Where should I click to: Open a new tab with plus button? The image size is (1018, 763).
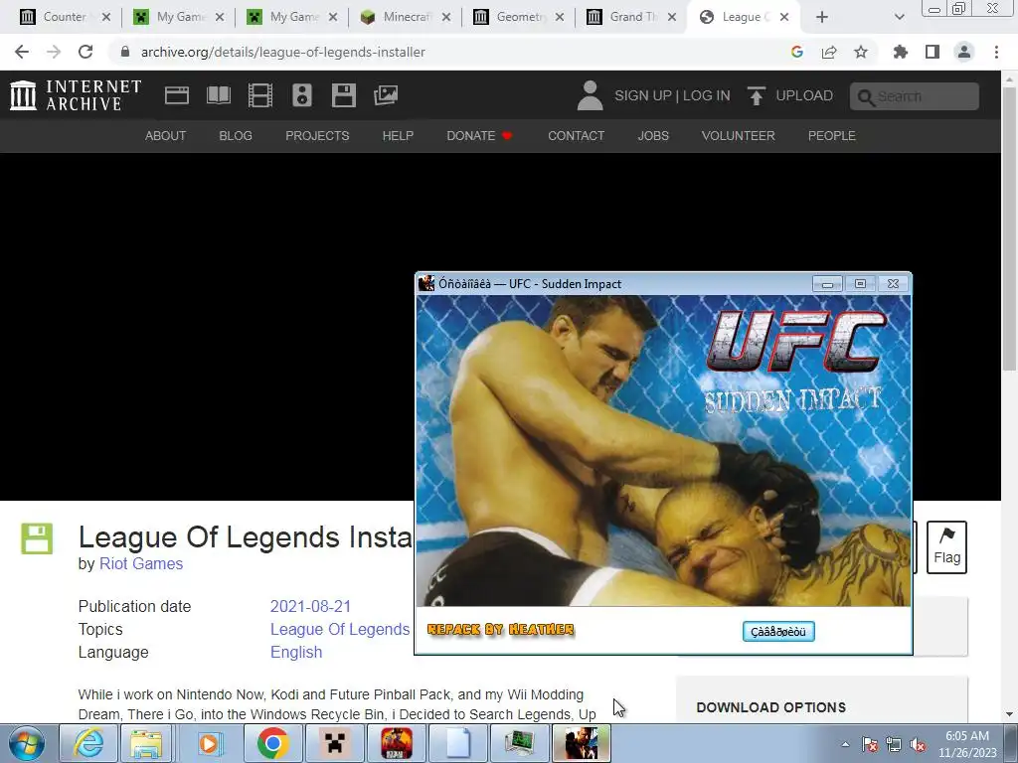(822, 17)
